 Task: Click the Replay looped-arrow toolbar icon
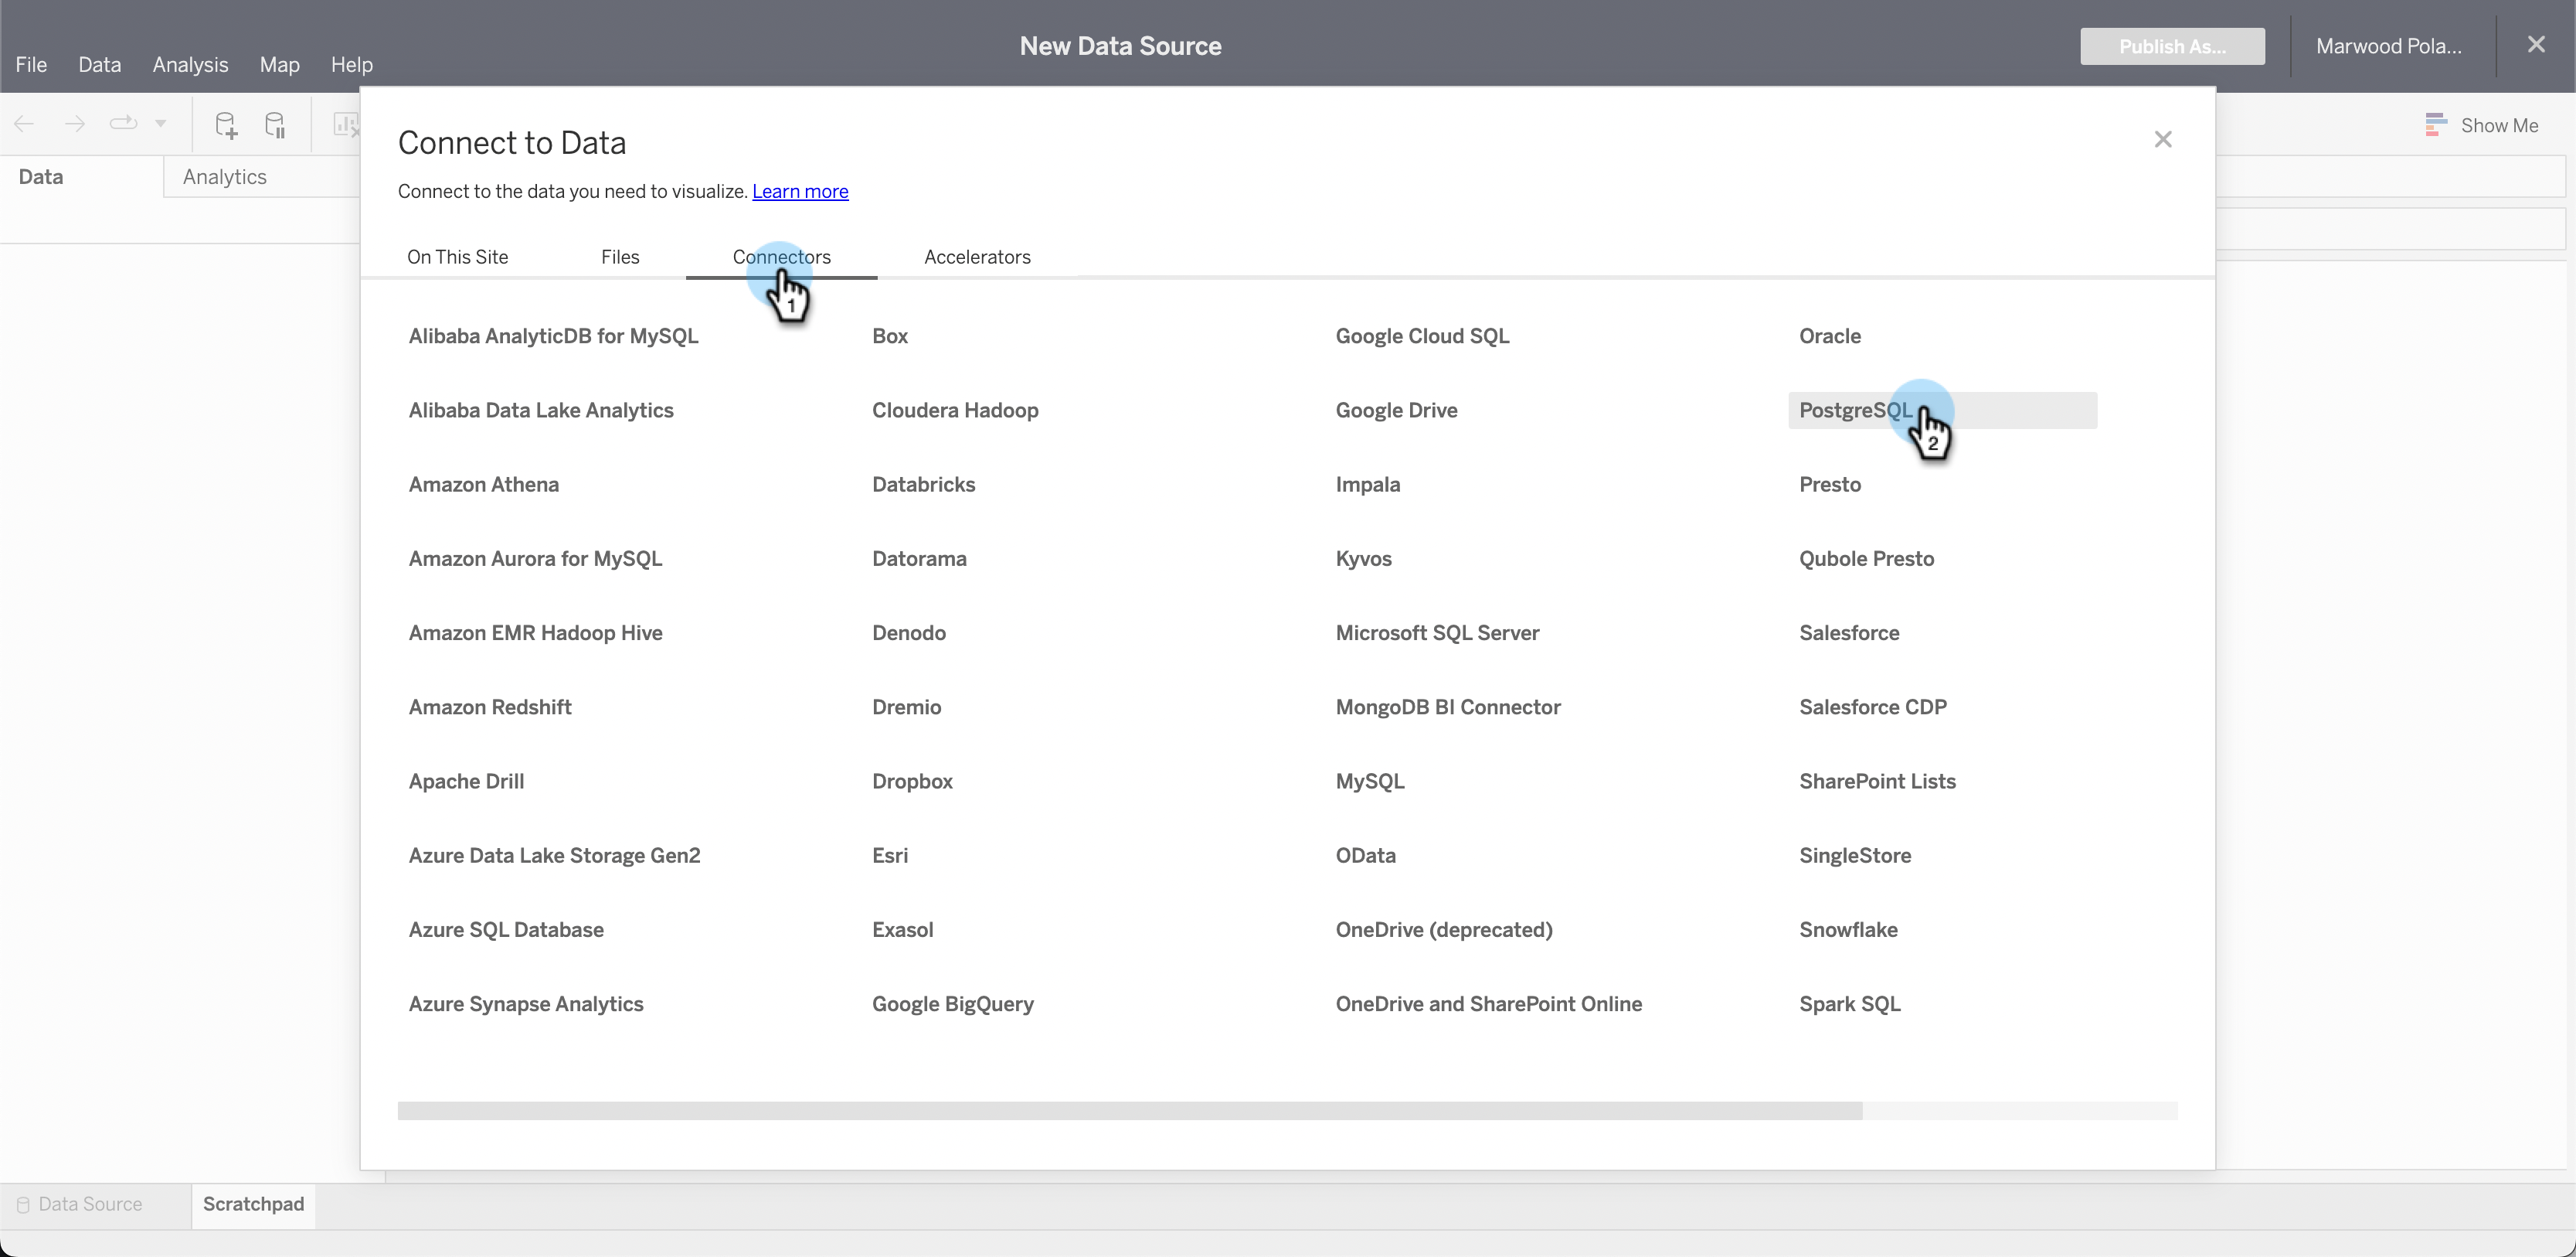coord(123,124)
